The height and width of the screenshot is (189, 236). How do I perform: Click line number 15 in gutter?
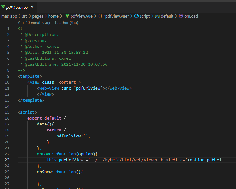7,112
